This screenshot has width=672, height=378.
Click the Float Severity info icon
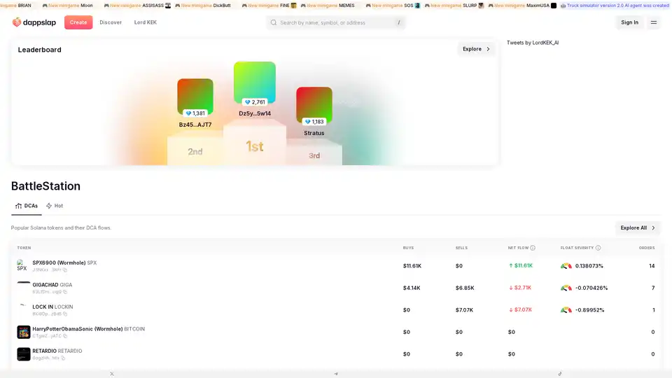[598, 248]
